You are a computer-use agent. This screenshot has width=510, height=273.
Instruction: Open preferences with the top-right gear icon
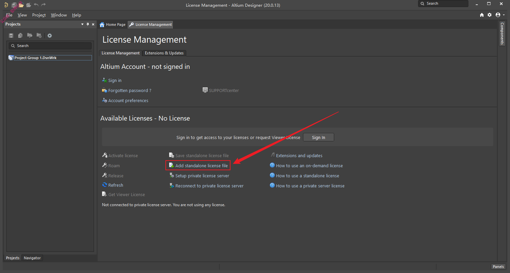[490, 15]
